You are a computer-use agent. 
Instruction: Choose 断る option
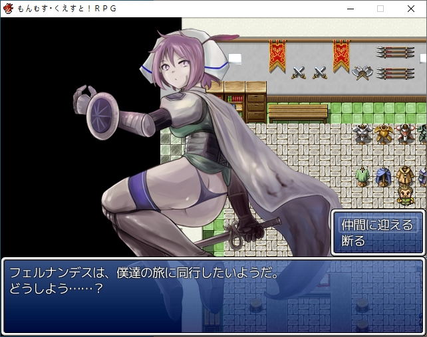coord(353,241)
